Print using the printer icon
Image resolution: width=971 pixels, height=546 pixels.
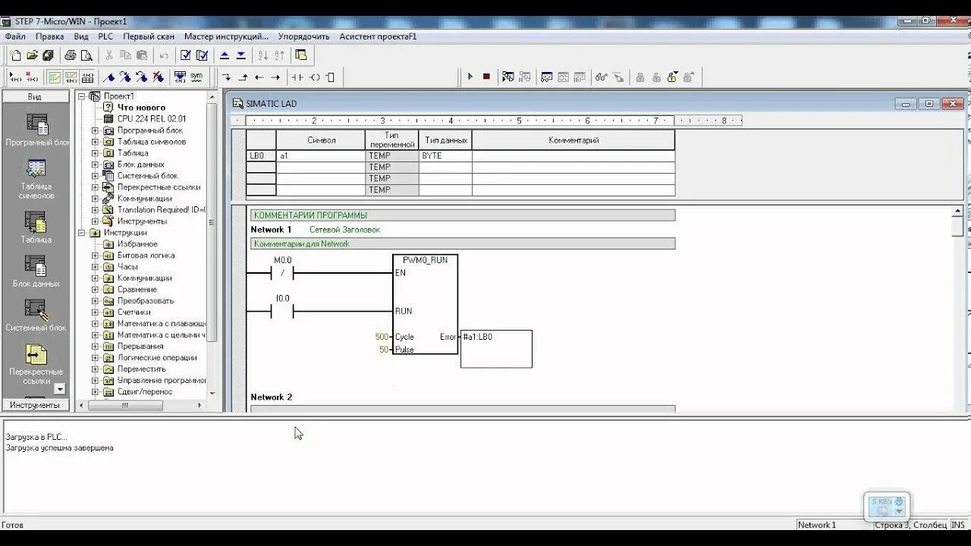pos(71,55)
